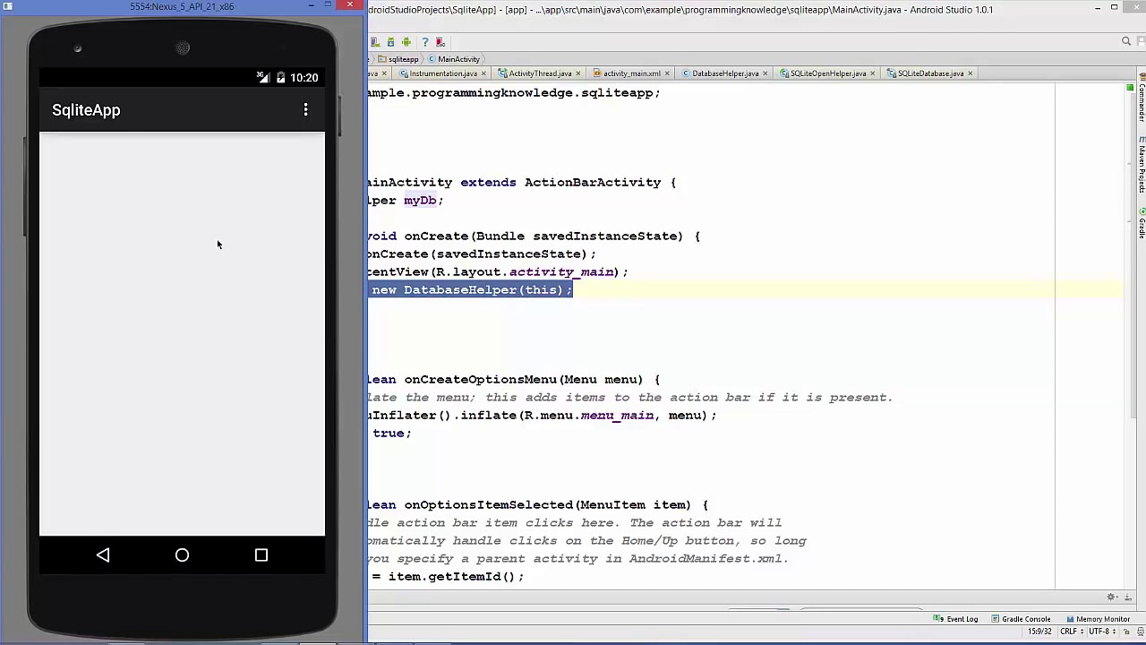The width and height of the screenshot is (1146, 645).
Task: Open the Maven Projects side panel
Action: (x=1142, y=163)
